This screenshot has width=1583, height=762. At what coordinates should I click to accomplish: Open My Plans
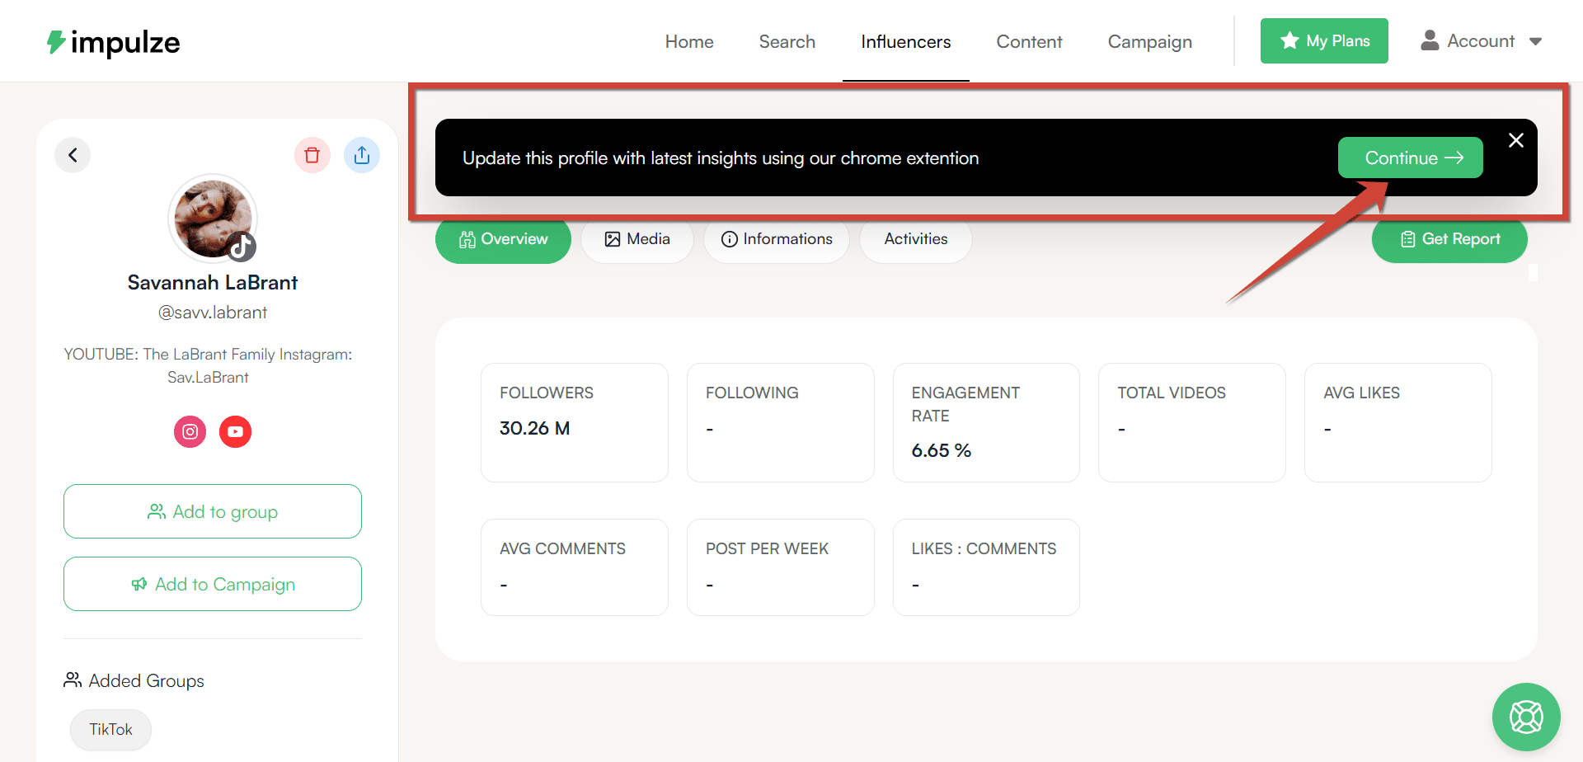[x=1324, y=40]
